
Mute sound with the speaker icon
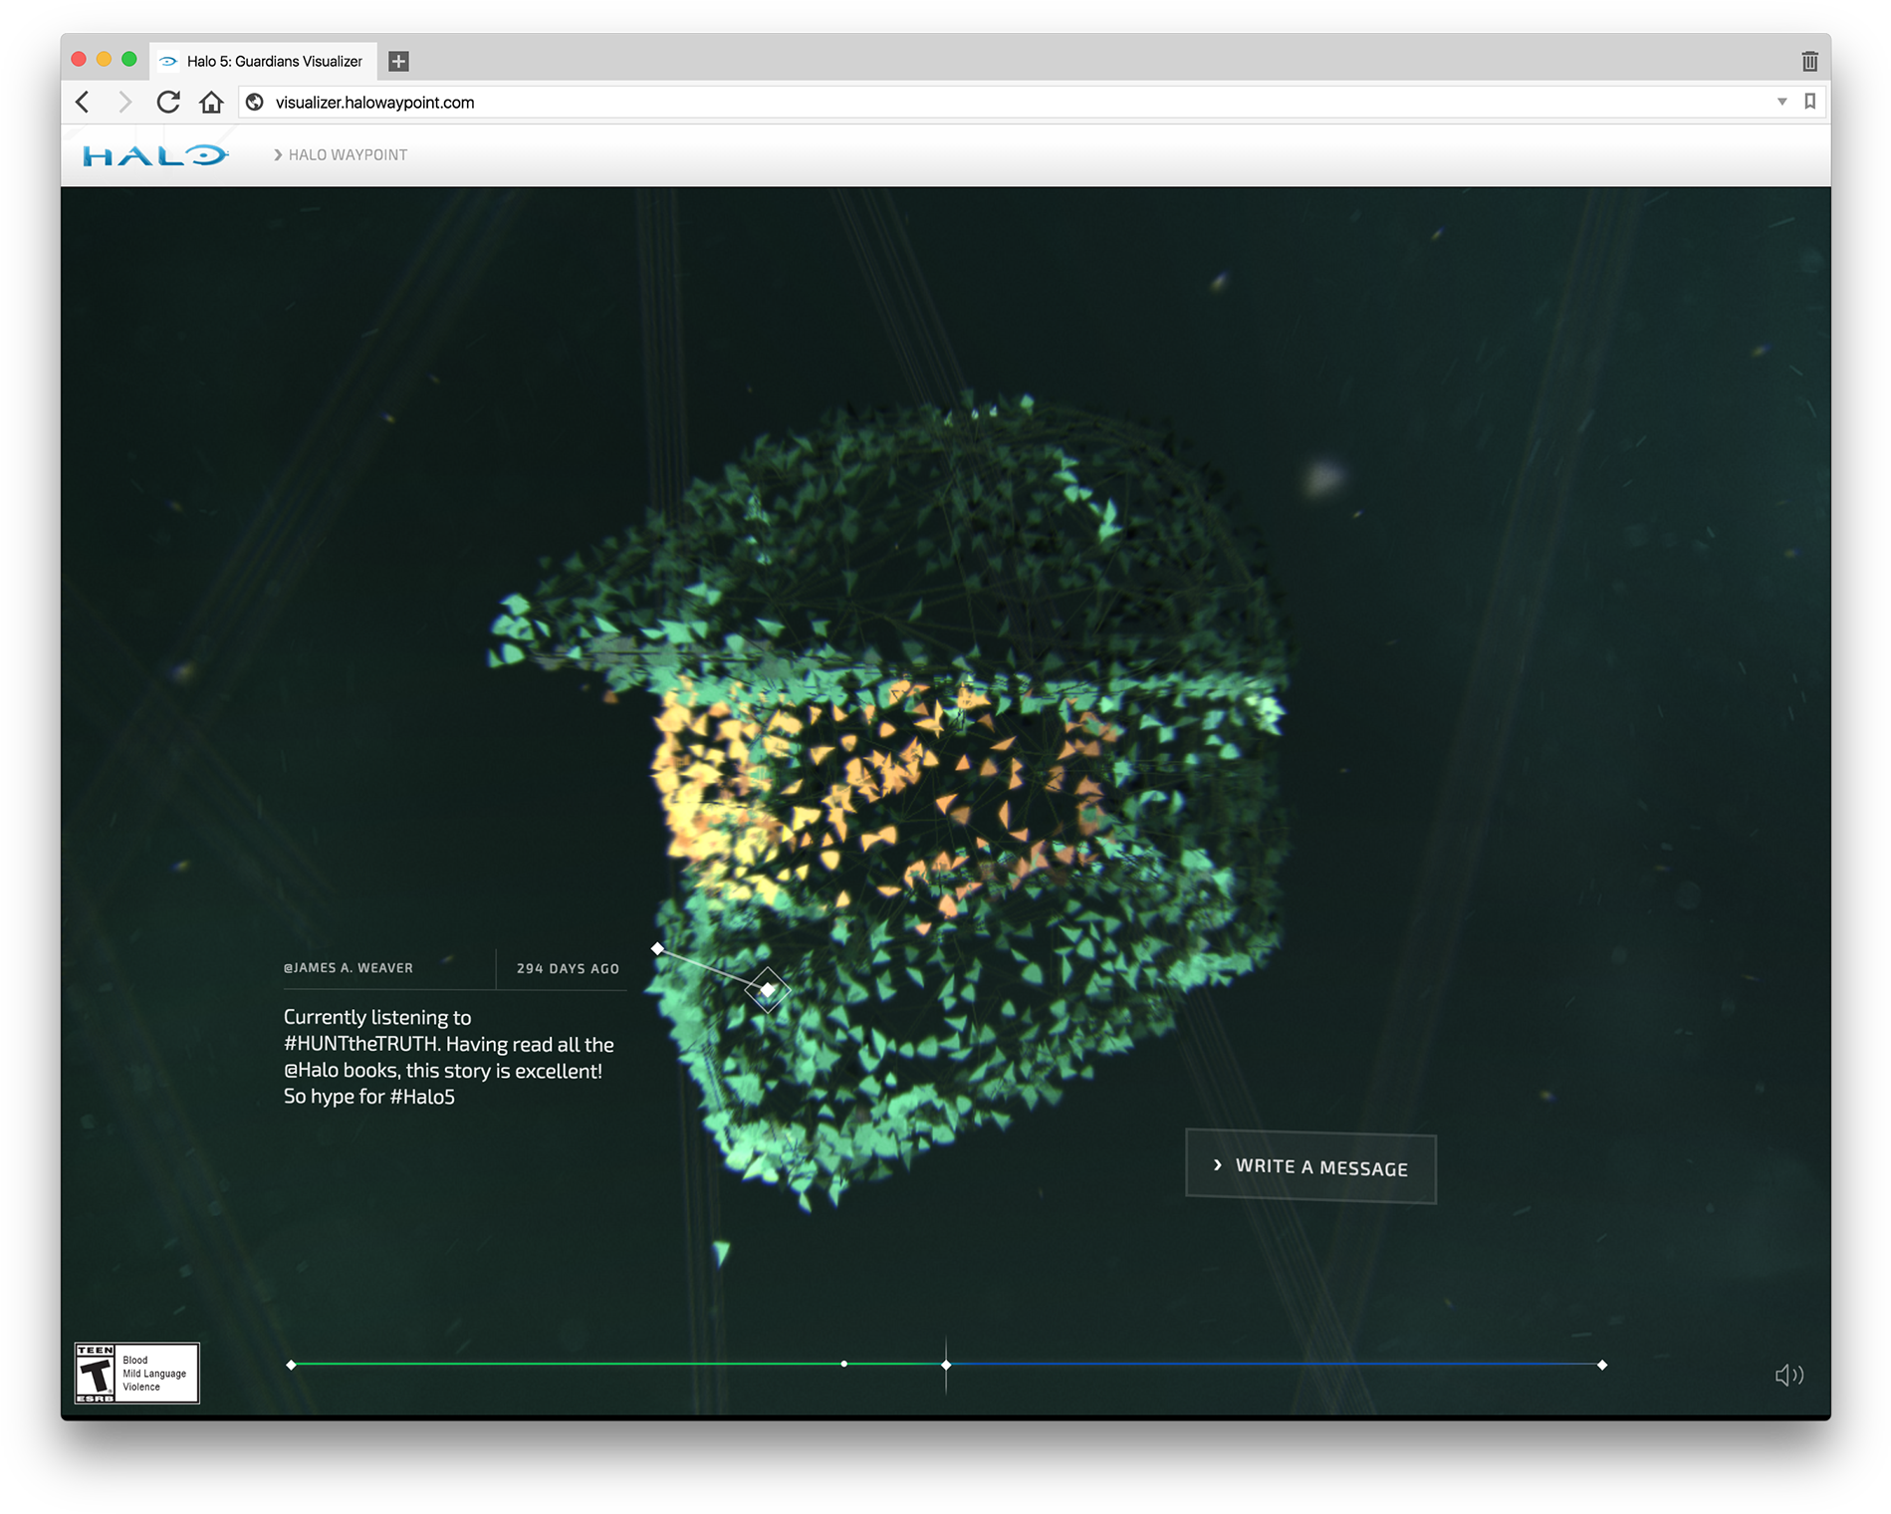pos(1788,1375)
